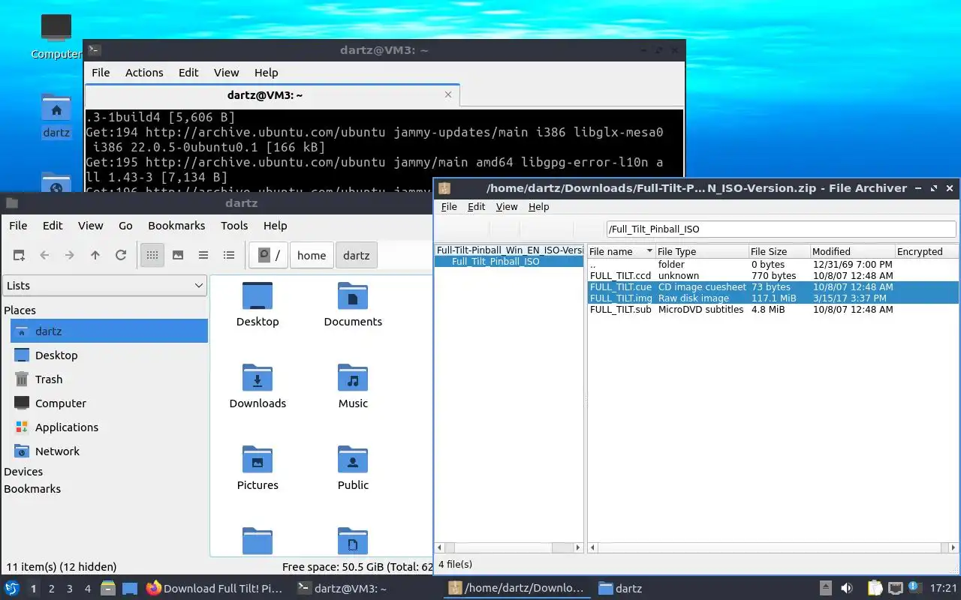961x600 pixels.
Task: Select the '..' parent folder row
Action: (773, 264)
